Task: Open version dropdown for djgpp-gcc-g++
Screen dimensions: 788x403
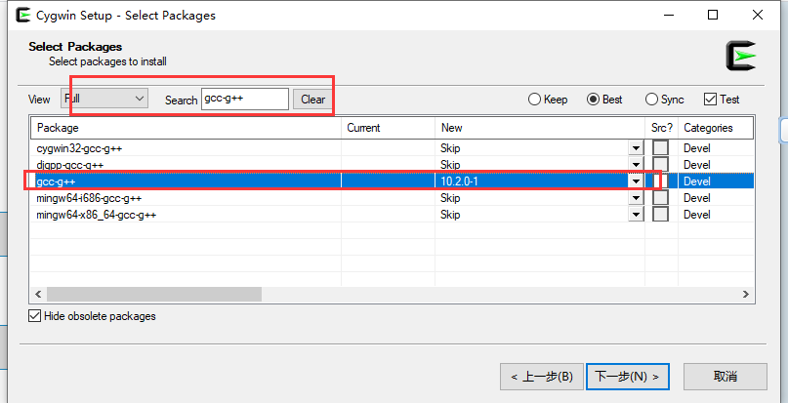Action: pos(637,164)
